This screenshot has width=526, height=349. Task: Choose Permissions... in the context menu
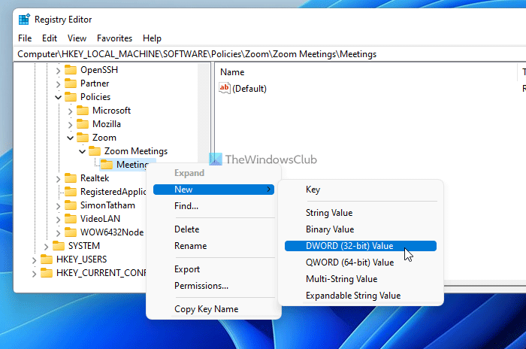[213, 286]
